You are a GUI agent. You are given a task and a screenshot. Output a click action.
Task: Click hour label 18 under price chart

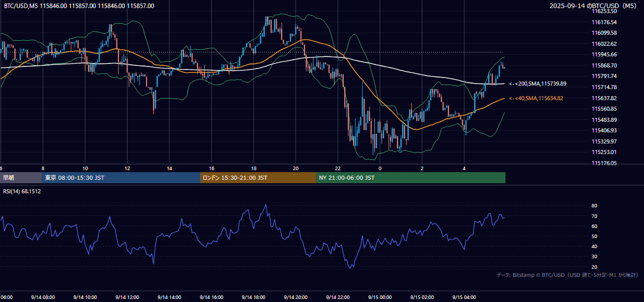click(x=253, y=168)
